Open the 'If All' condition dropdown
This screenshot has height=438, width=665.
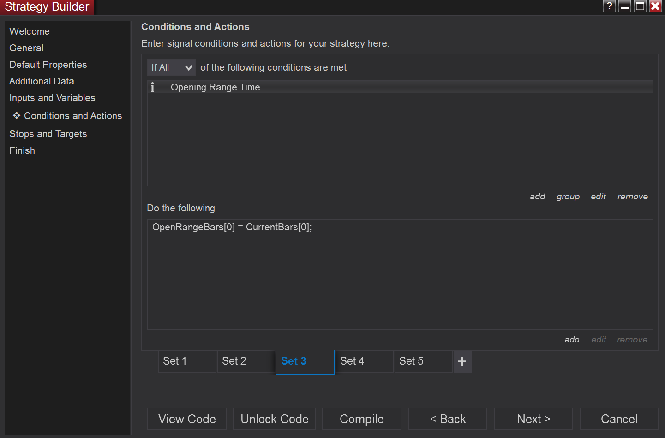click(x=171, y=67)
